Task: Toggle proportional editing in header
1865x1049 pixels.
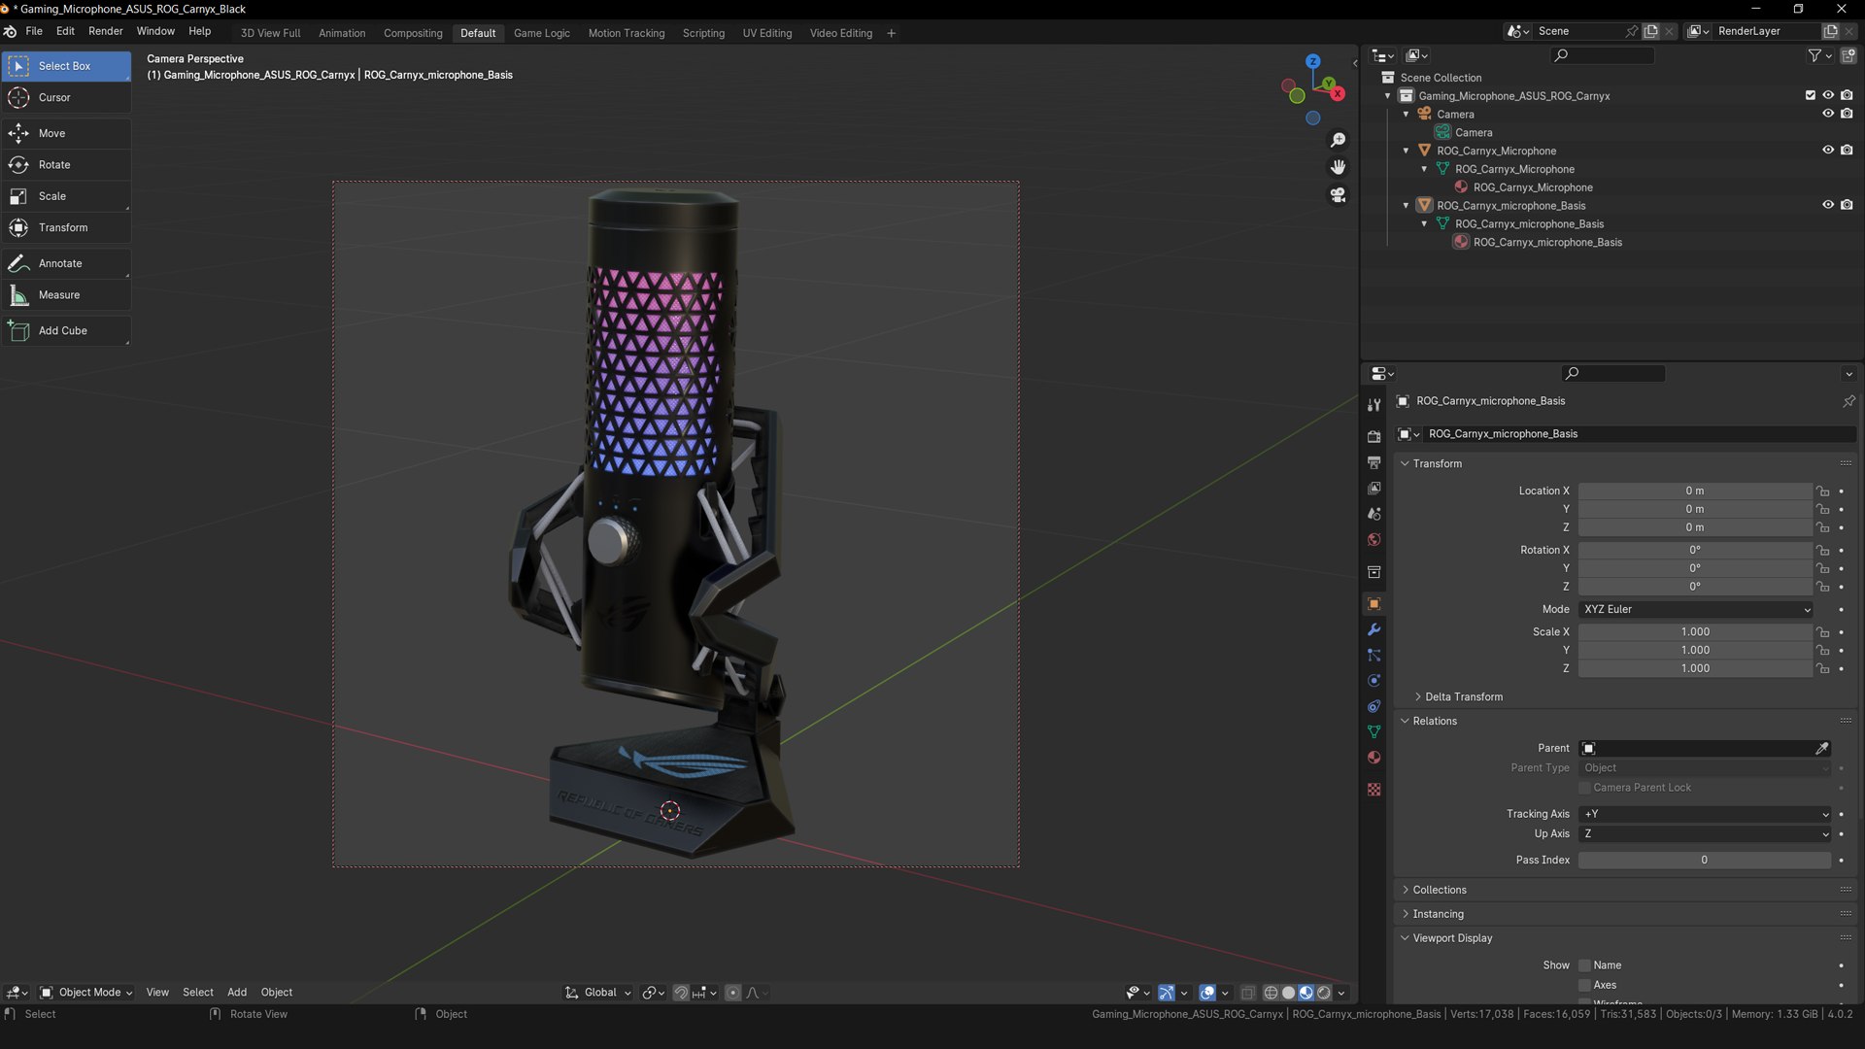Action: [x=733, y=993]
